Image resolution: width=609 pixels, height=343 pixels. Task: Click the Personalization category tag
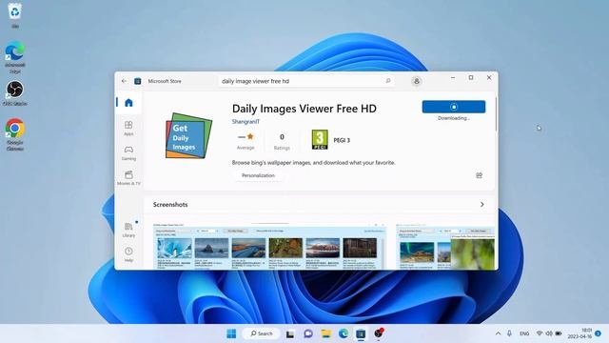[258, 175]
